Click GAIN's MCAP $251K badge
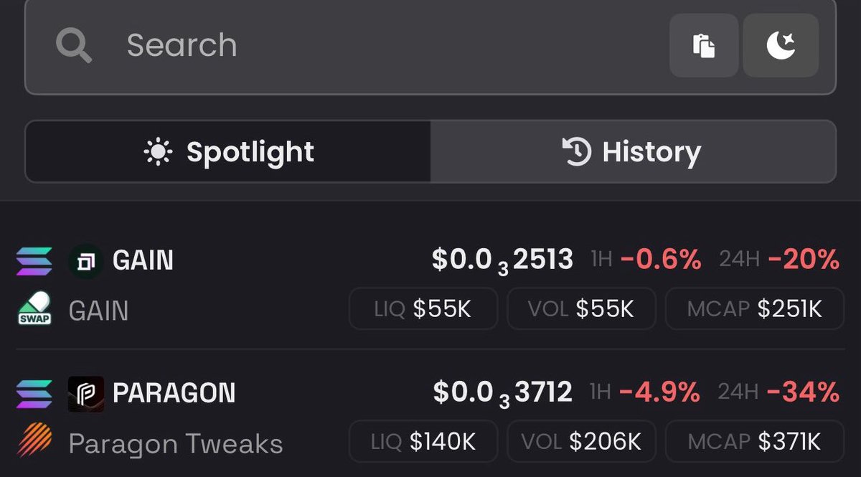 pos(755,308)
